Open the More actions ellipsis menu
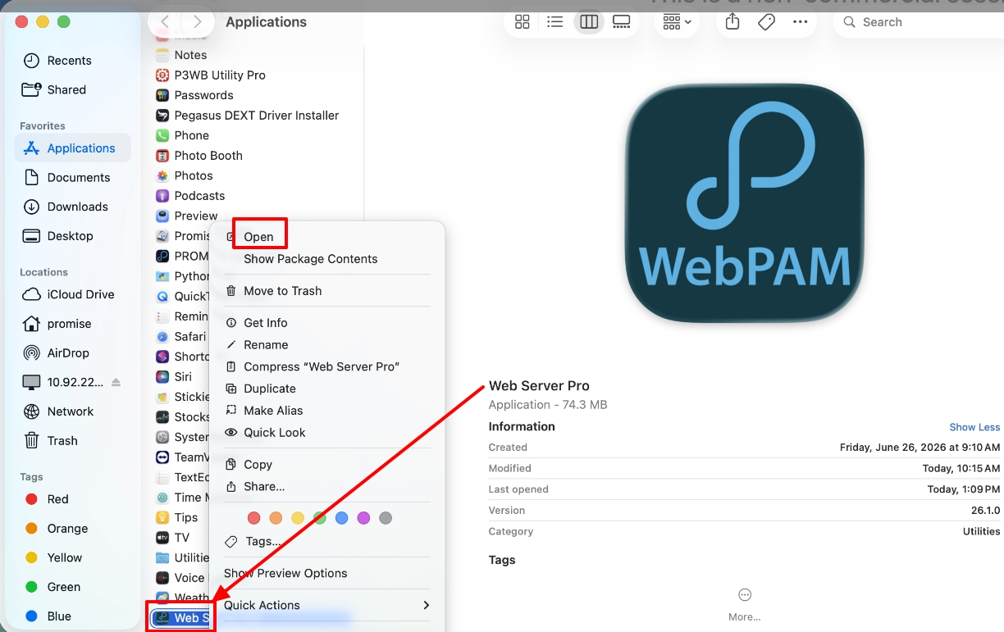The height and width of the screenshot is (632, 1004). pos(801,22)
